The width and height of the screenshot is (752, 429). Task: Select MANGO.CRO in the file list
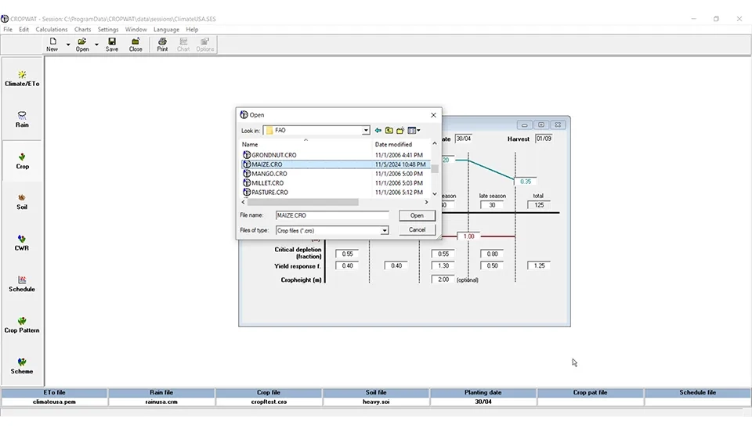point(269,174)
